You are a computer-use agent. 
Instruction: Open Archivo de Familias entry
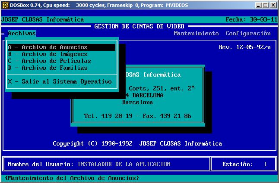pyautogui.click(x=61, y=68)
